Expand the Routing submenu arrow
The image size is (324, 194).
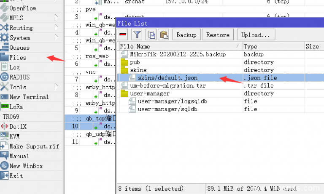56,27
